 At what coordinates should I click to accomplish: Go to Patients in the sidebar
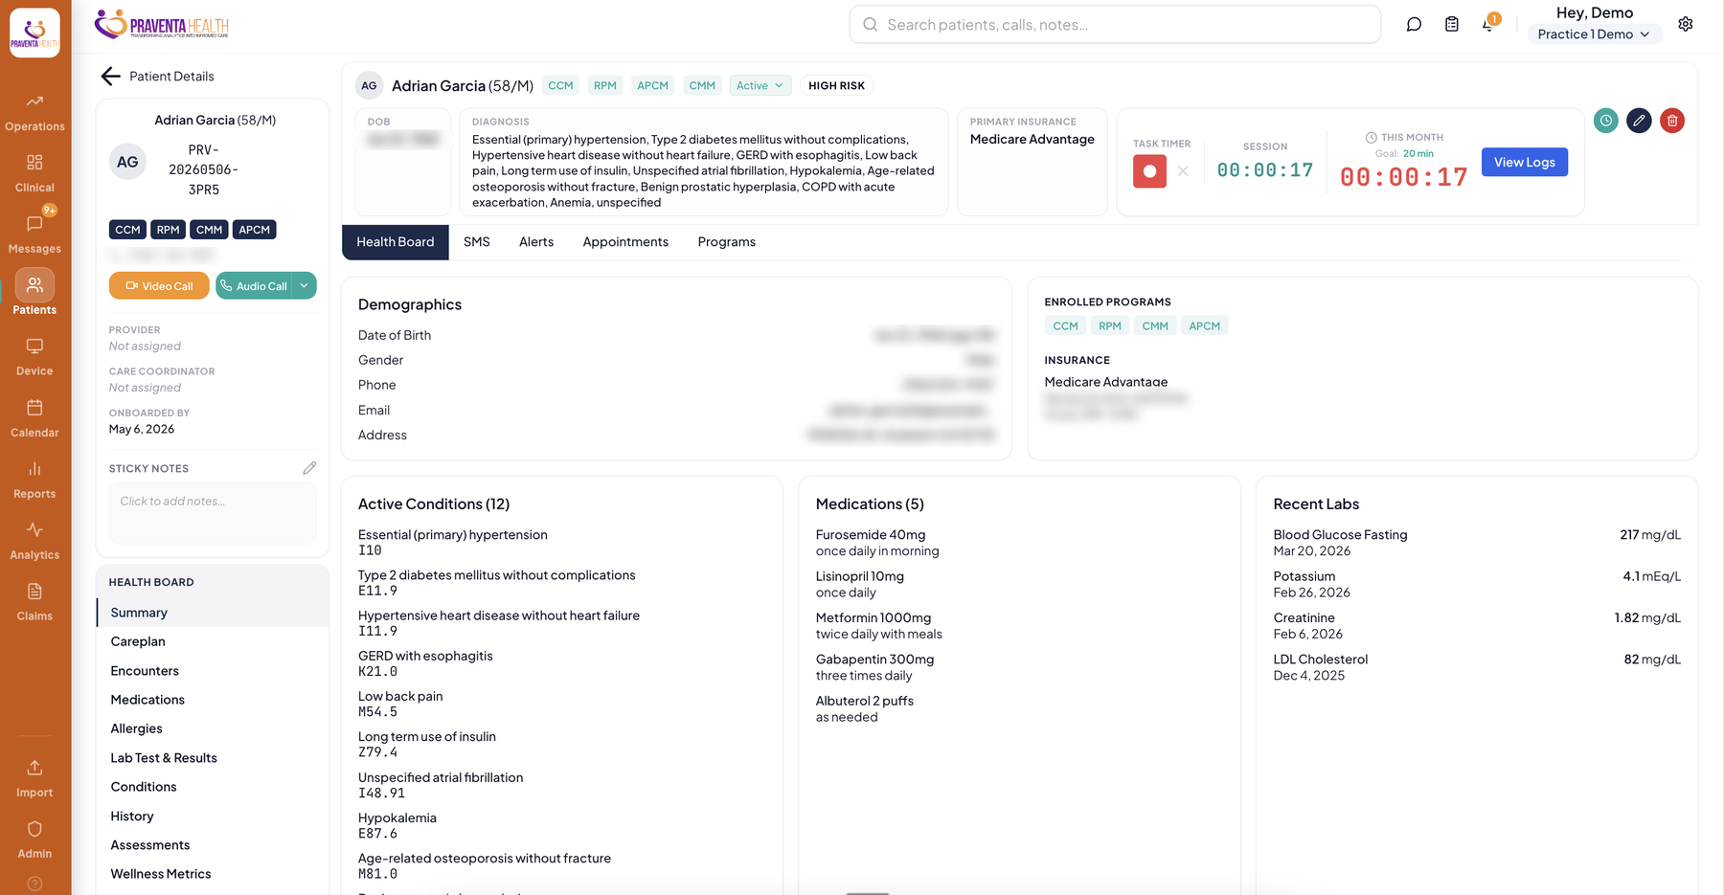pos(34,293)
